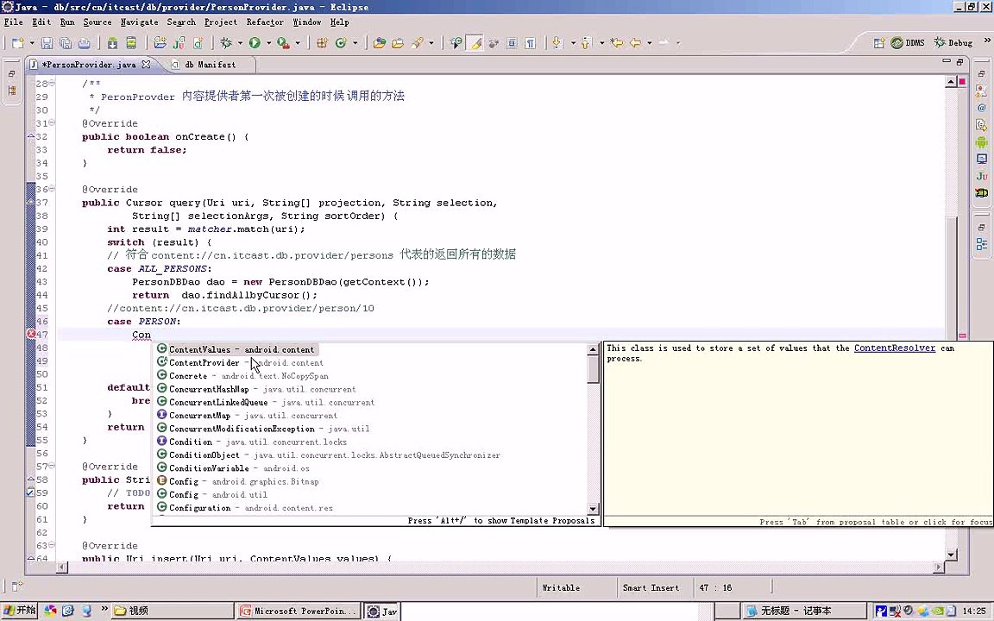994x621 pixels.
Task: Open the Navigate menu
Action: pos(140,22)
